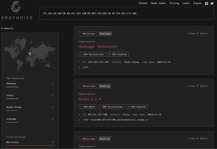
Task: View IP Detail for Aruba S.p.A.
Action: 197,86
